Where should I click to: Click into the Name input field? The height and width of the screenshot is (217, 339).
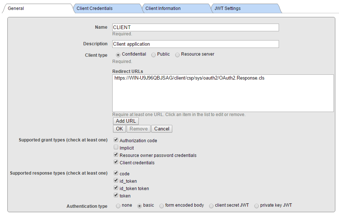(195, 28)
